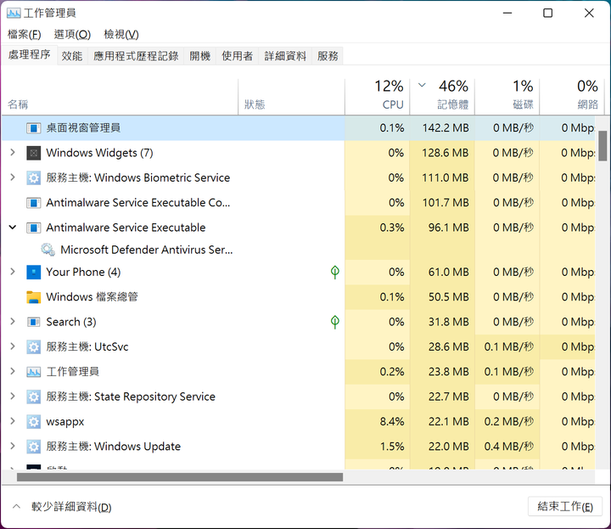Select the Microsoft Defender Antivirus Ser... child row
Viewport: 611px width, 529px height.
click(173, 250)
